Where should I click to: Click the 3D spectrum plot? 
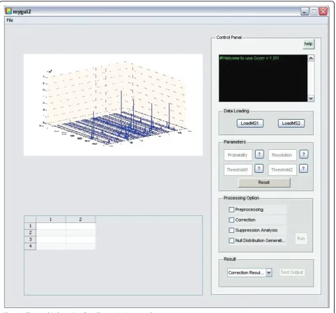[x=113, y=105]
